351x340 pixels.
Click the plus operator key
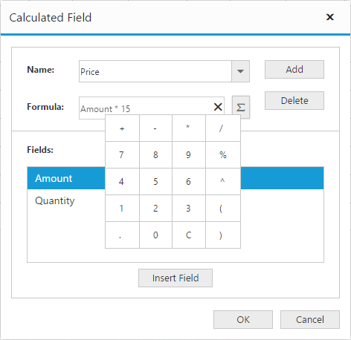(122, 128)
